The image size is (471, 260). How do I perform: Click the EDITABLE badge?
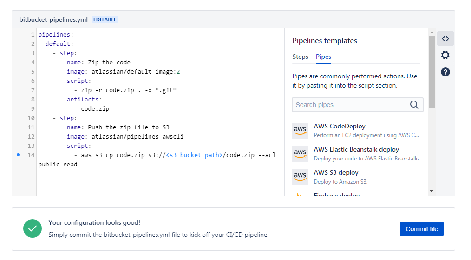[105, 19]
